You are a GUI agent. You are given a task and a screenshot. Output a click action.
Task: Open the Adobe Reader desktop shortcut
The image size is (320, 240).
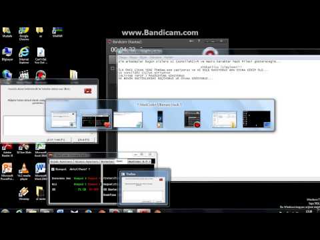click(x=7, y=151)
